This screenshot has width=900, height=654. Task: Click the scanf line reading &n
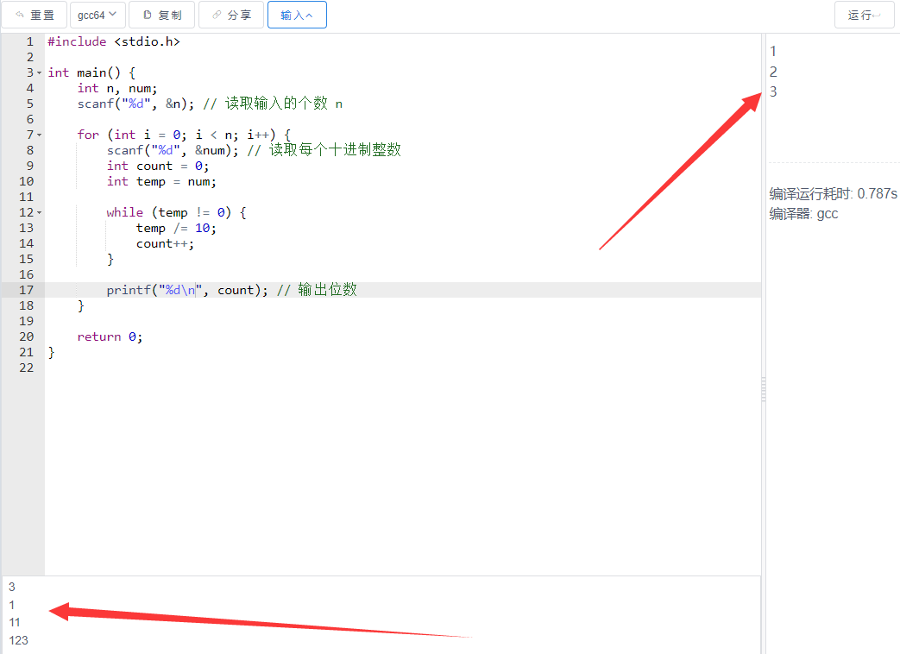point(136,104)
